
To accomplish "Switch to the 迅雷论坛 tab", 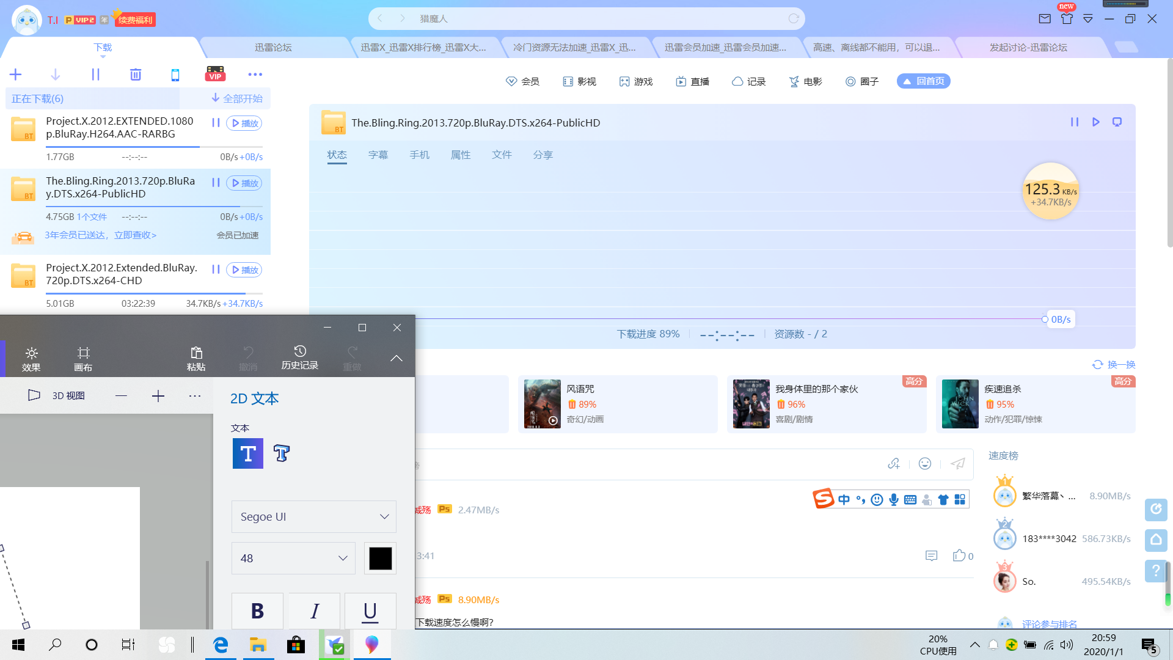I will (273, 48).
